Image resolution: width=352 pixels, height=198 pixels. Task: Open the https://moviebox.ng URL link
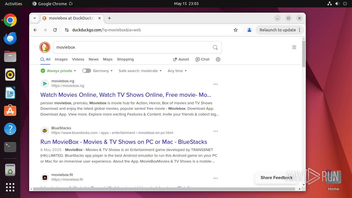68,86
